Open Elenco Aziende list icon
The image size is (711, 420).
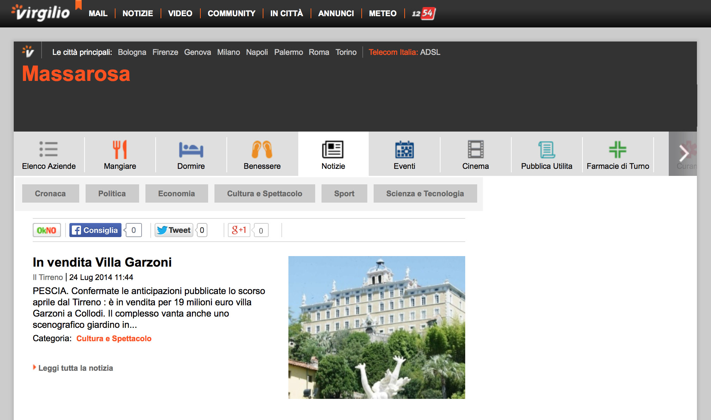[49, 149]
